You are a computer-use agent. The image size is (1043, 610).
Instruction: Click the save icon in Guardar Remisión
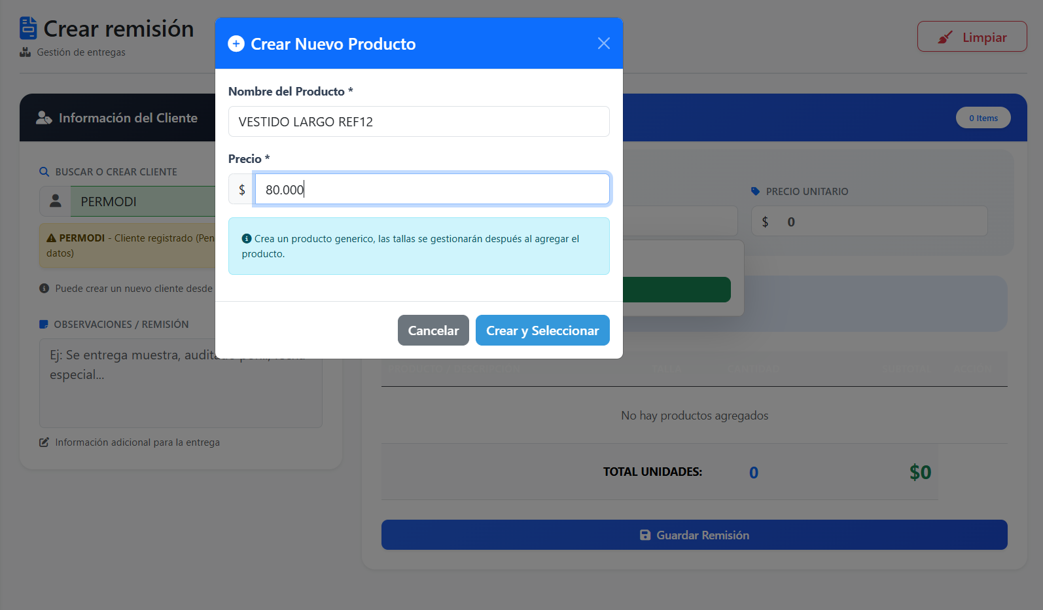point(645,535)
